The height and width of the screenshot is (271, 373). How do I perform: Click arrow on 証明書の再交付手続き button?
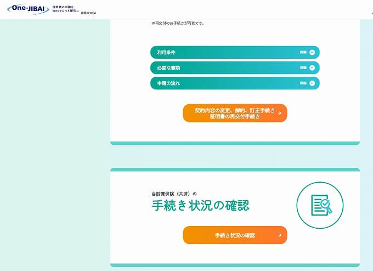click(280, 114)
